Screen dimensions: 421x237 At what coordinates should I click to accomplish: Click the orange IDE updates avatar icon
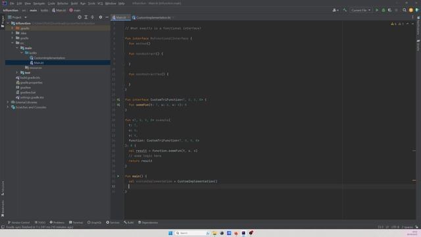(x=410, y=11)
